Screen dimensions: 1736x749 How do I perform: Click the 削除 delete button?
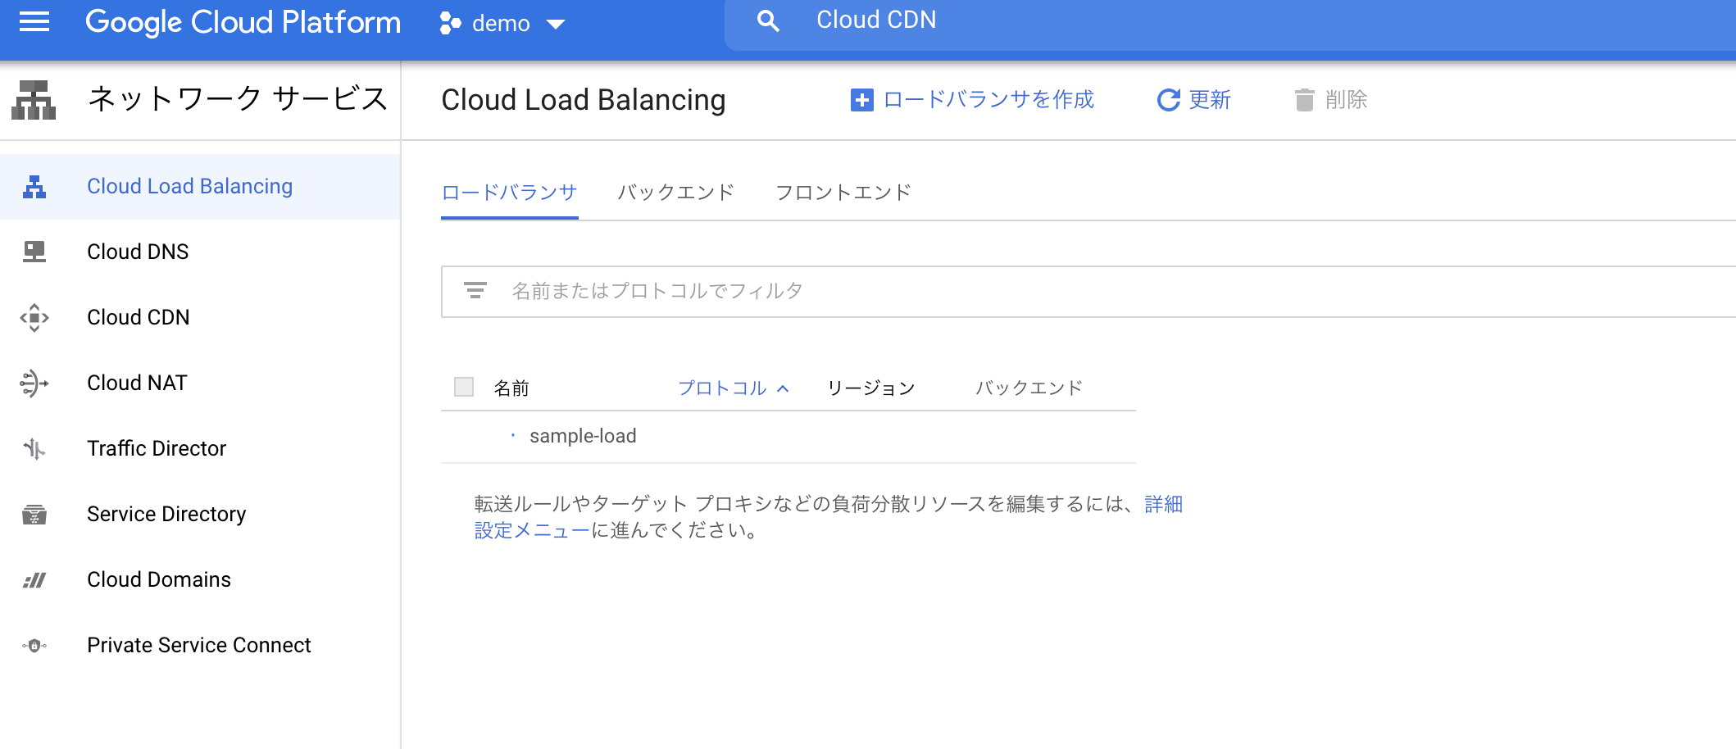pyautogui.click(x=1331, y=100)
